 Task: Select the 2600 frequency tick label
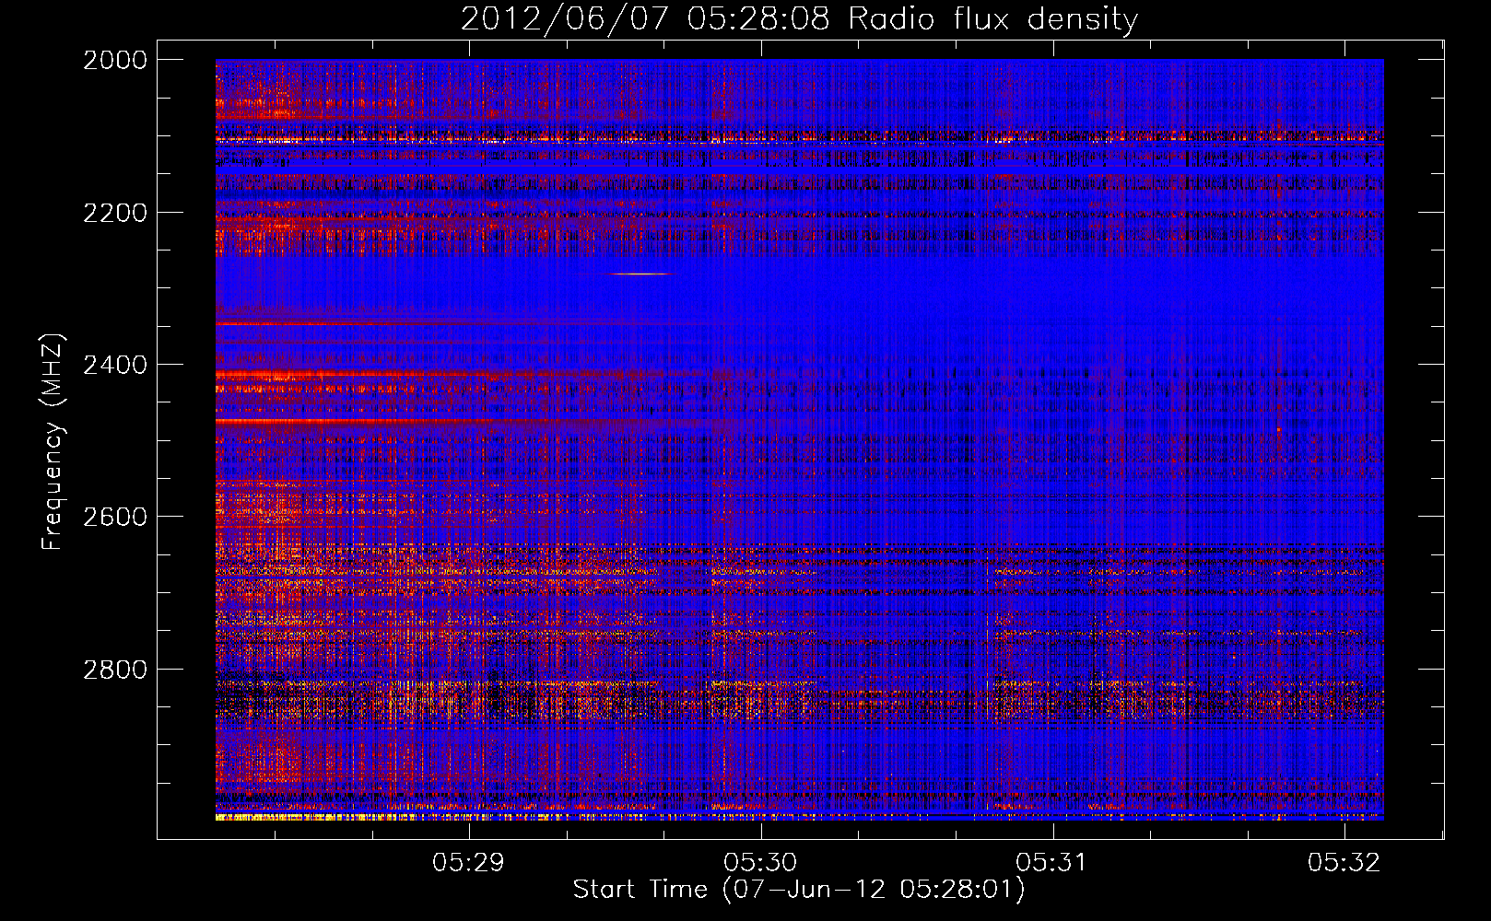click(115, 517)
